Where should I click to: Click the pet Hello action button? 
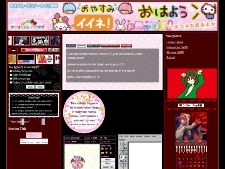click(108, 159)
